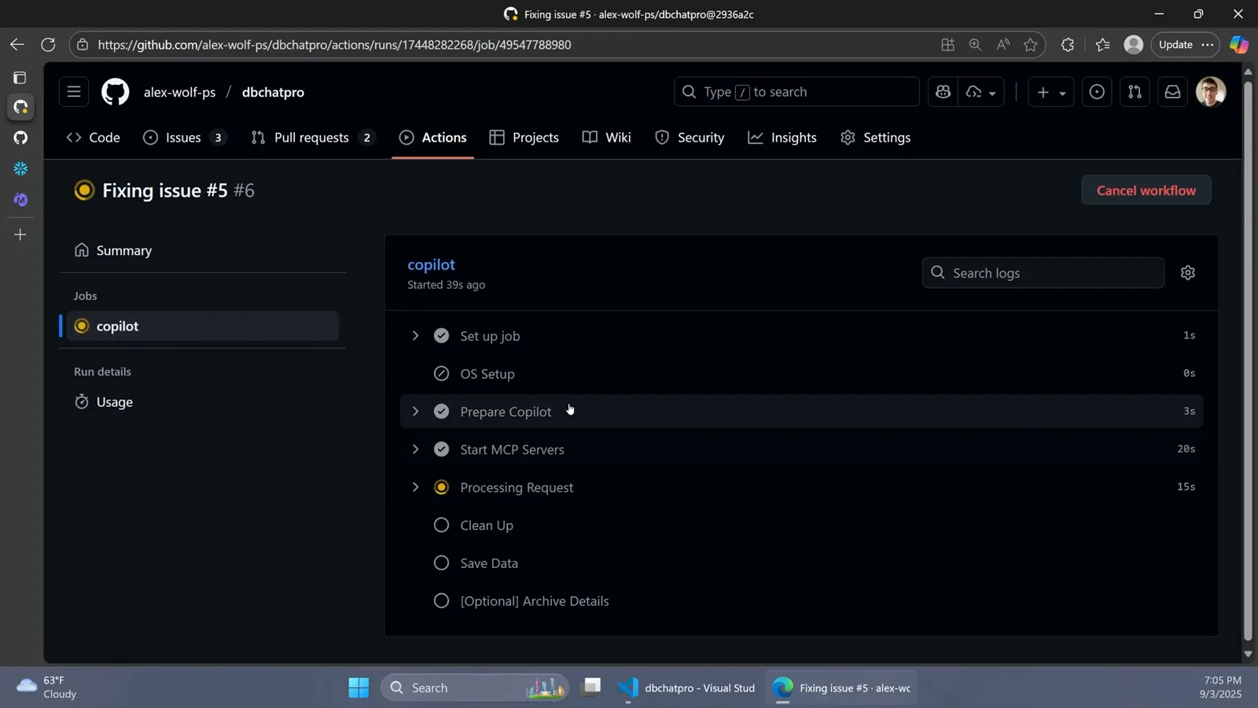Switch to the Issues tab
The width and height of the screenshot is (1258, 708).
tap(186, 138)
